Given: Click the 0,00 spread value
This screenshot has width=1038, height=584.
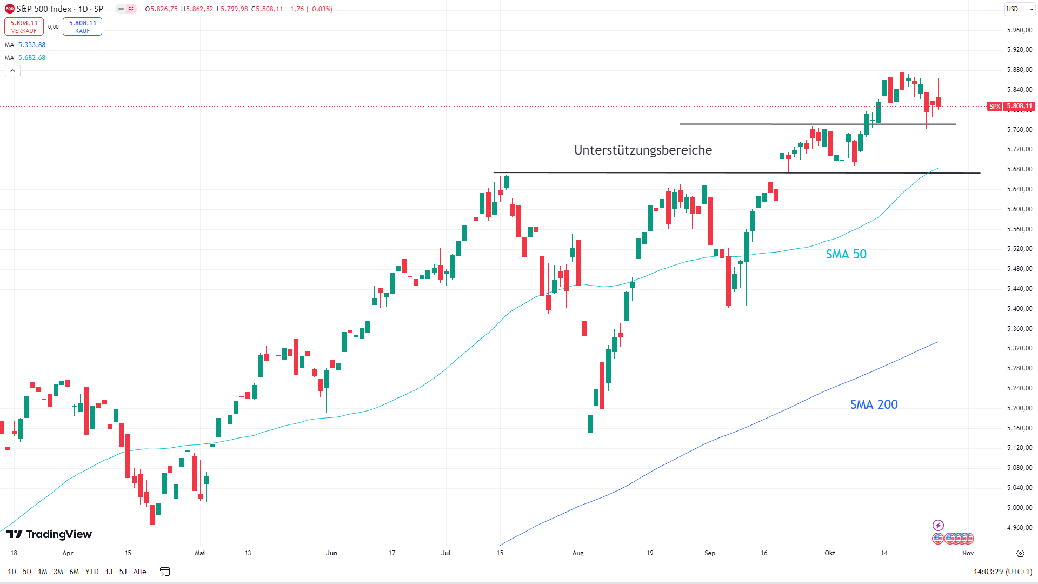Looking at the screenshot, I should [53, 26].
